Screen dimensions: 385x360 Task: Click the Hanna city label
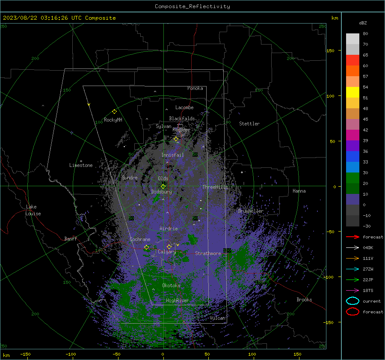click(299, 191)
